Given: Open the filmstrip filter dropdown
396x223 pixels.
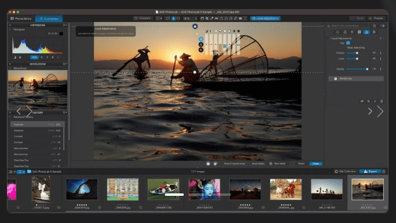Looking at the screenshot, I should point(21,172).
